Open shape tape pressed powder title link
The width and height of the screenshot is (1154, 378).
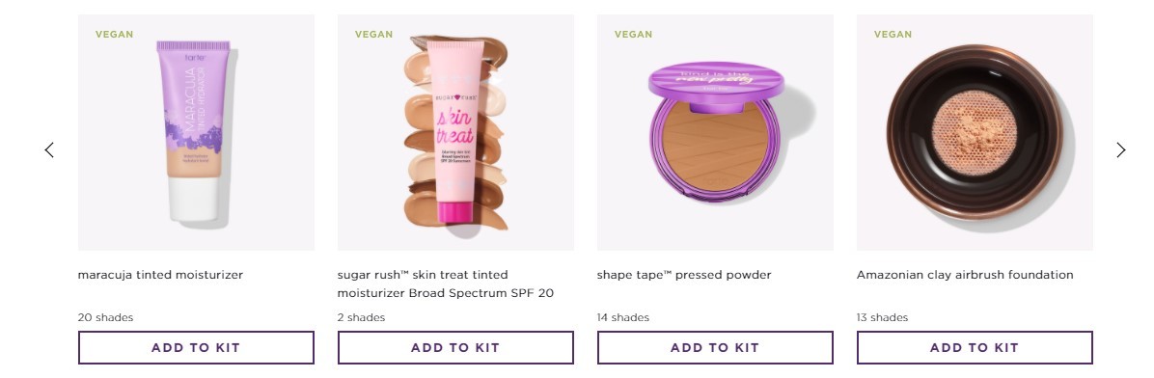684,275
